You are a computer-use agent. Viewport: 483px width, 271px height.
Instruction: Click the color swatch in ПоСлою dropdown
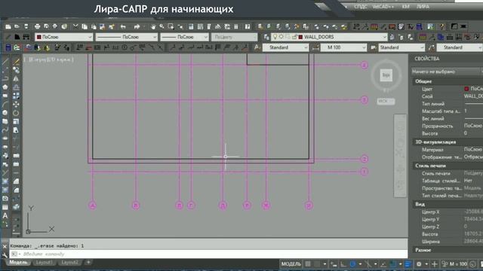[x=38, y=37]
